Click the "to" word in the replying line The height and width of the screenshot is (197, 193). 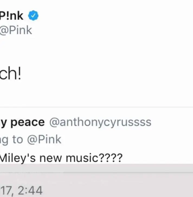[x=18, y=140]
